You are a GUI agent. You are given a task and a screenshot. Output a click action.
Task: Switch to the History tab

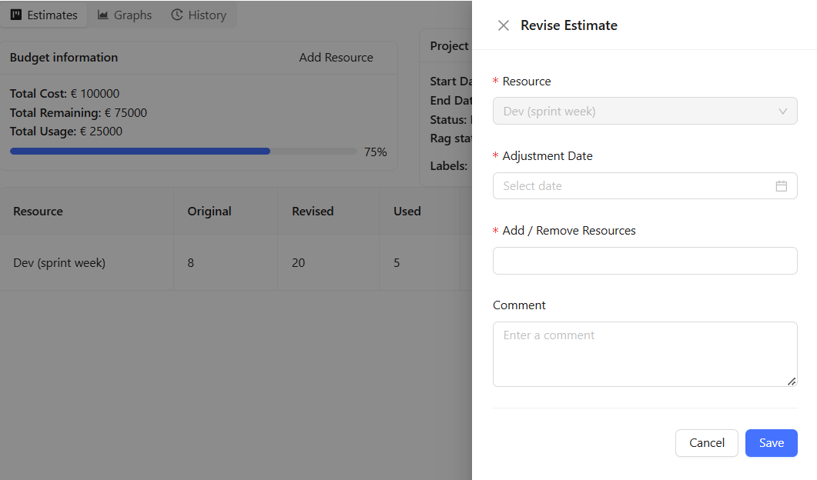pyautogui.click(x=199, y=15)
